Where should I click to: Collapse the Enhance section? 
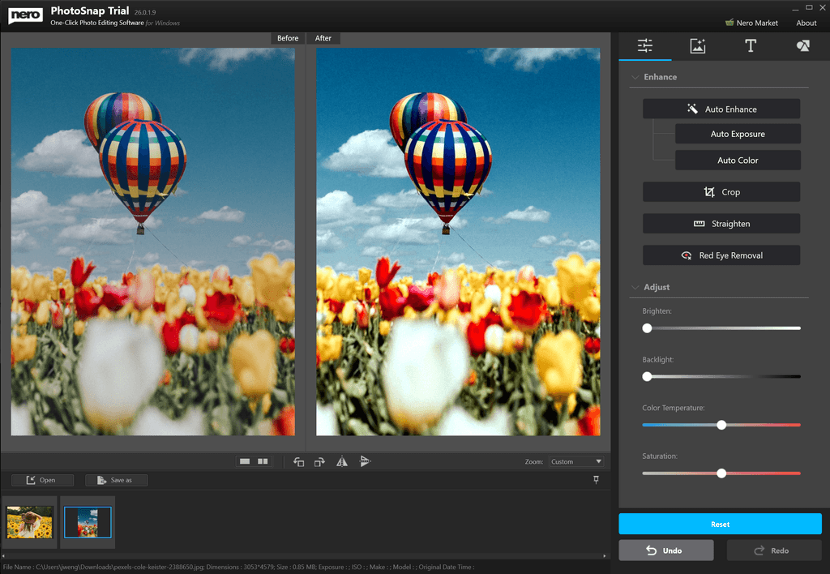635,76
